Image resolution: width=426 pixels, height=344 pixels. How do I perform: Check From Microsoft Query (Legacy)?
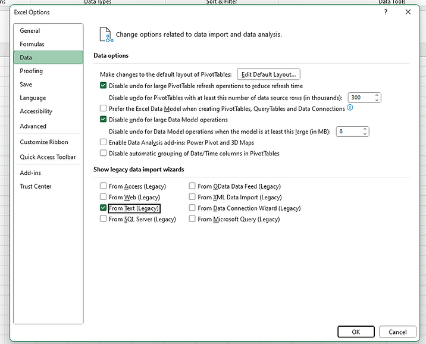192,219
